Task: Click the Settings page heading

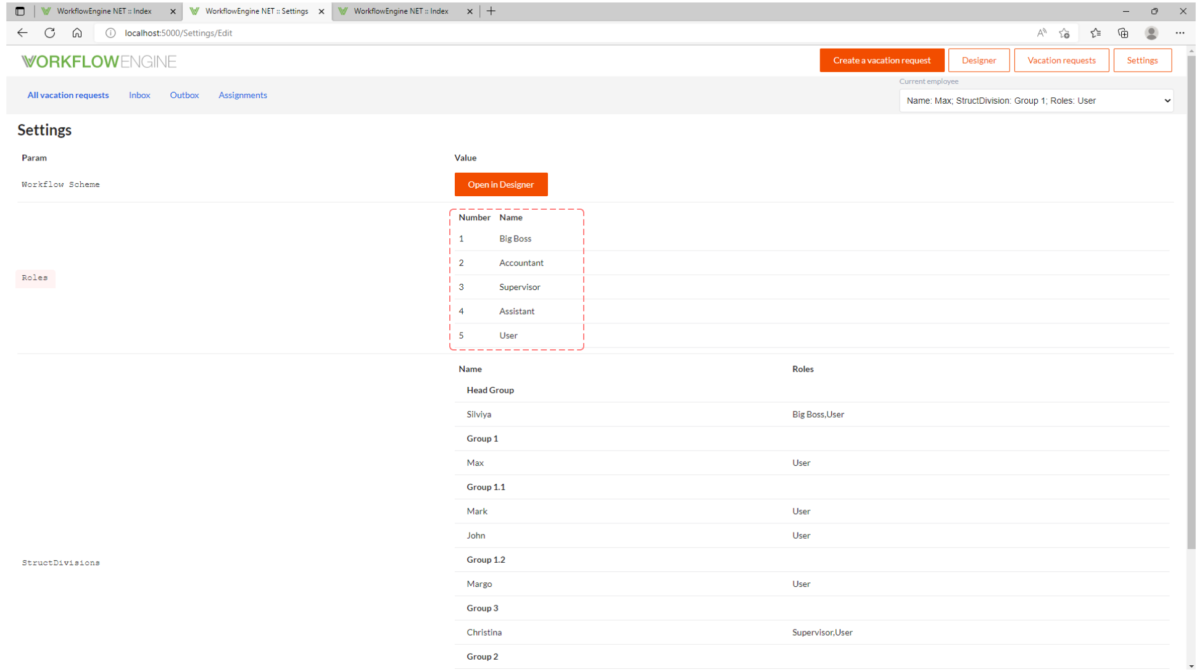Action: [44, 130]
